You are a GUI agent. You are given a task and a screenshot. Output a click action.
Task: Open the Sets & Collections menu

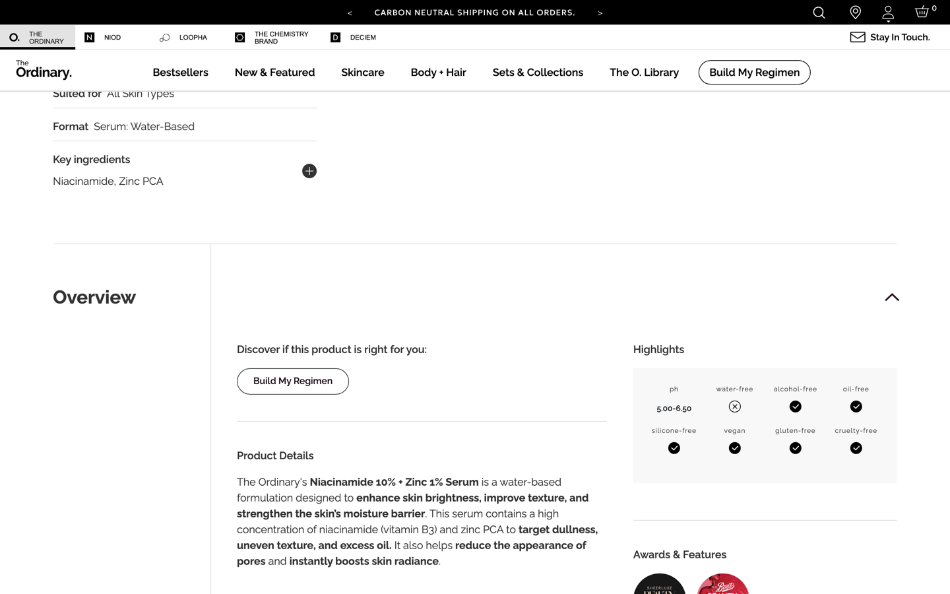click(x=538, y=73)
